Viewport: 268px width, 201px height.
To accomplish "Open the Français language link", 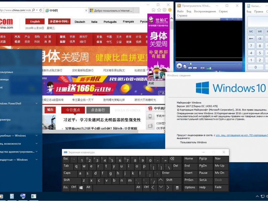I will tap(128, 21).
